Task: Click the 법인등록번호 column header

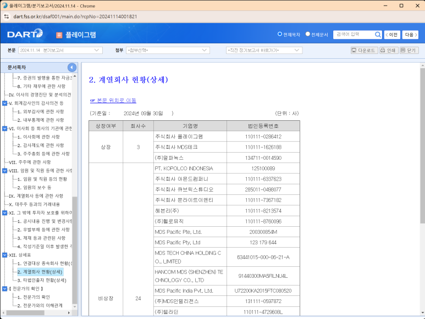Action: [263, 126]
